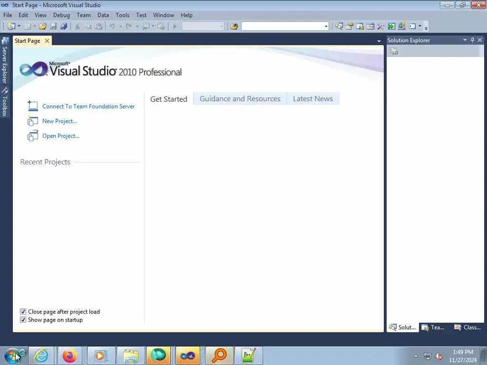Click the muted volume tray icon
Image resolution: width=487 pixels, height=365 pixels.
pos(439,356)
